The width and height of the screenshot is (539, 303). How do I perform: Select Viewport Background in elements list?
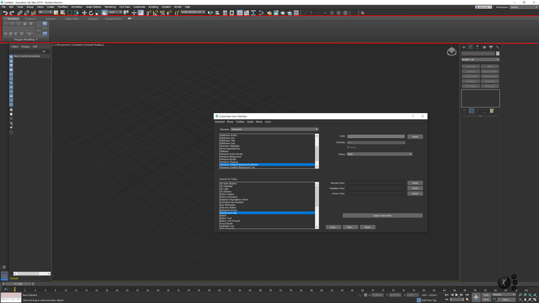pos(231,157)
